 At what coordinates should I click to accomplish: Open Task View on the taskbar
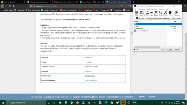(54, 103)
